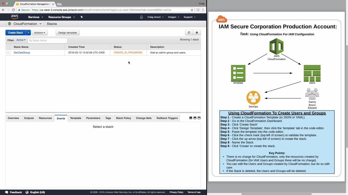This screenshot has height=195, width=348.
Task: Click the CREATE_IN_PROGRESS status text
Action: (x=128, y=53)
